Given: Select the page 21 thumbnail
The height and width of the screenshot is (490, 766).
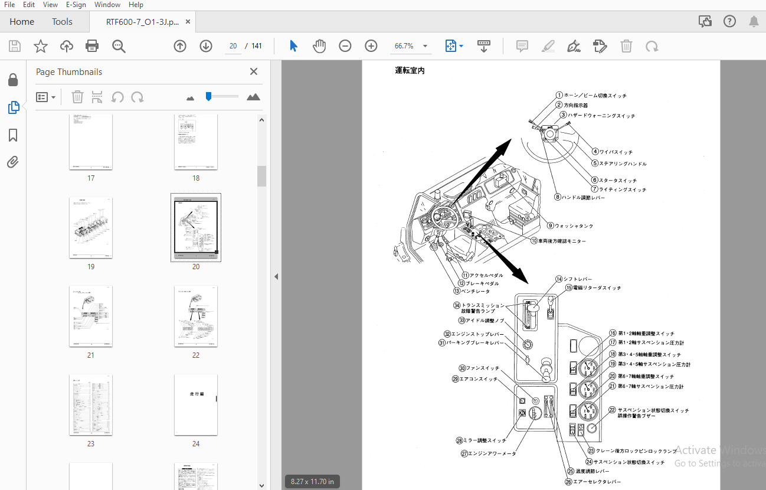Looking at the screenshot, I should pos(91,317).
